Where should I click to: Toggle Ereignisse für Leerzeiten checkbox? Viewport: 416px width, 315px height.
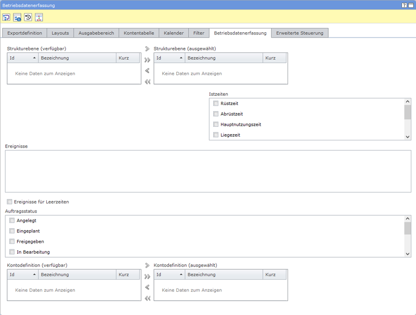(10, 202)
